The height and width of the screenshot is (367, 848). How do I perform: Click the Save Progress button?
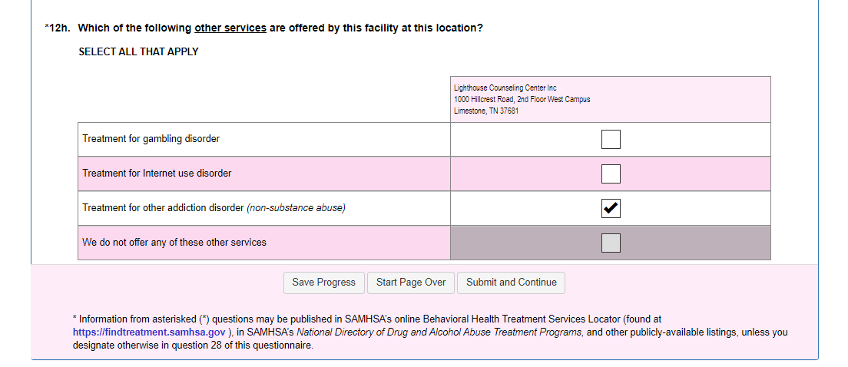tap(323, 283)
